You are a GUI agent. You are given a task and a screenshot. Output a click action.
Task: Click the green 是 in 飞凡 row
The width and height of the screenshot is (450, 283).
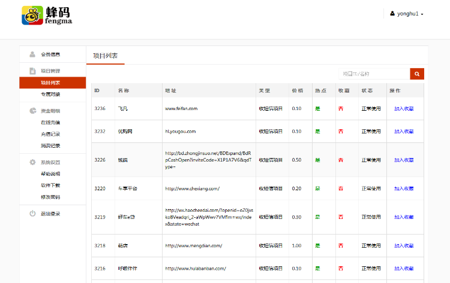[x=317, y=109]
